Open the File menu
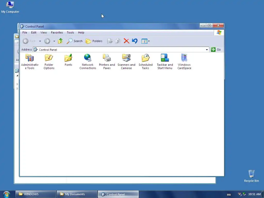Screen dimensions: 264x198 25,32
